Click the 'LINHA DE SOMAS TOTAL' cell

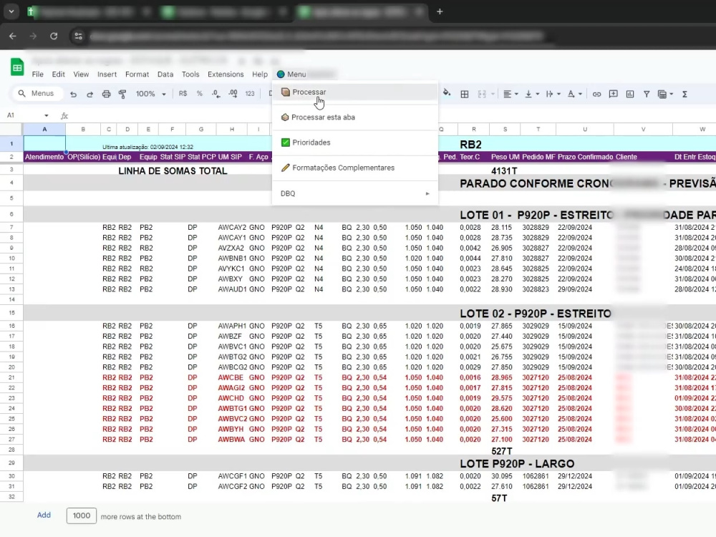click(x=173, y=171)
